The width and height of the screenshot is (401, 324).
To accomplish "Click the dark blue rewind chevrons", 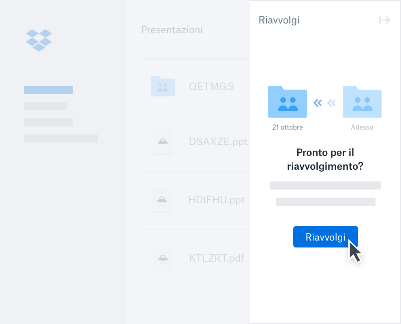I will [318, 103].
